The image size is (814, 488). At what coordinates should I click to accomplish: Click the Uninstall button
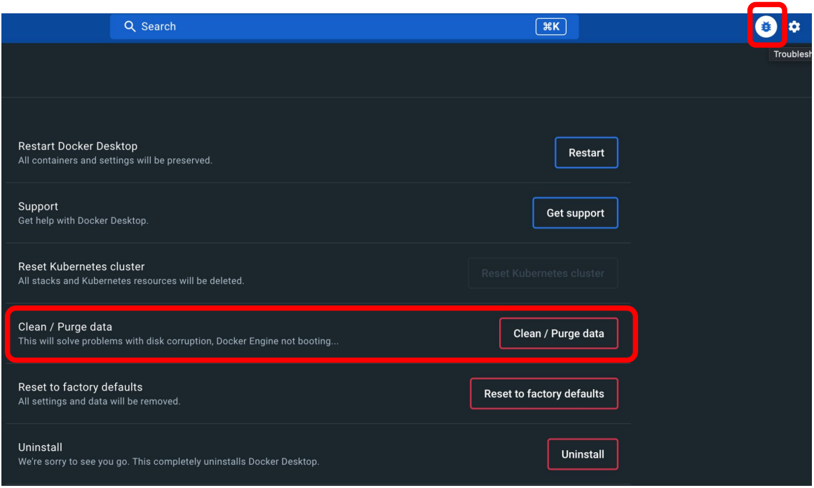[x=583, y=454]
